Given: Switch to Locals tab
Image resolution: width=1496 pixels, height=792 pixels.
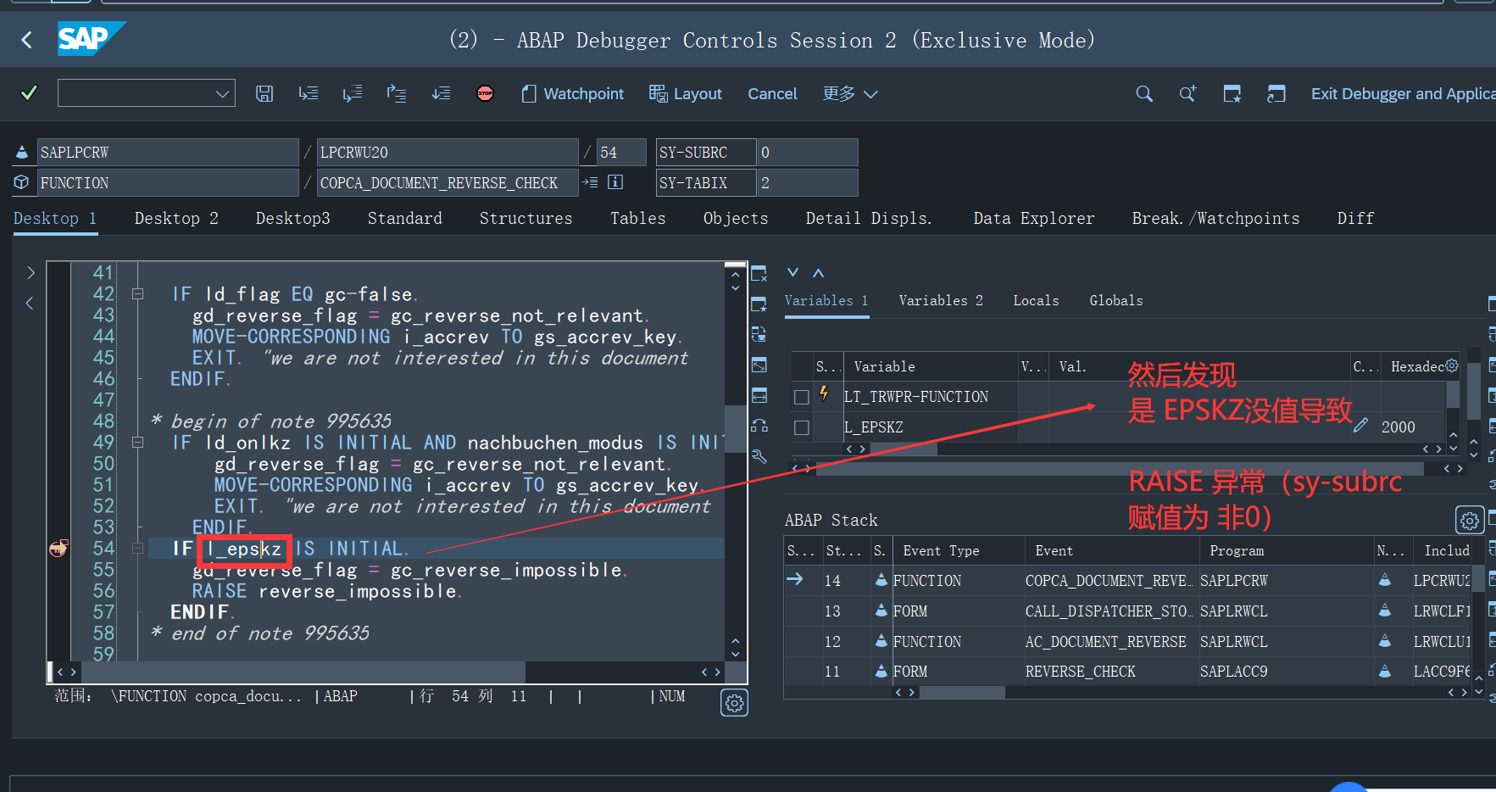Looking at the screenshot, I should click(x=1036, y=301).
